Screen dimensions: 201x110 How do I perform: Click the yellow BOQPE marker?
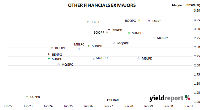click(52, 48)
